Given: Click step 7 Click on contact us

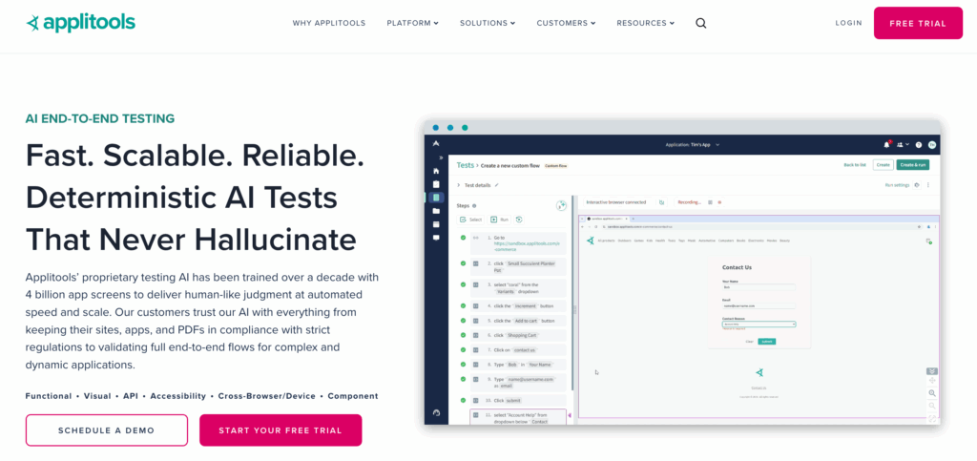Looking at the screenshot, I should tap(518, 349).
